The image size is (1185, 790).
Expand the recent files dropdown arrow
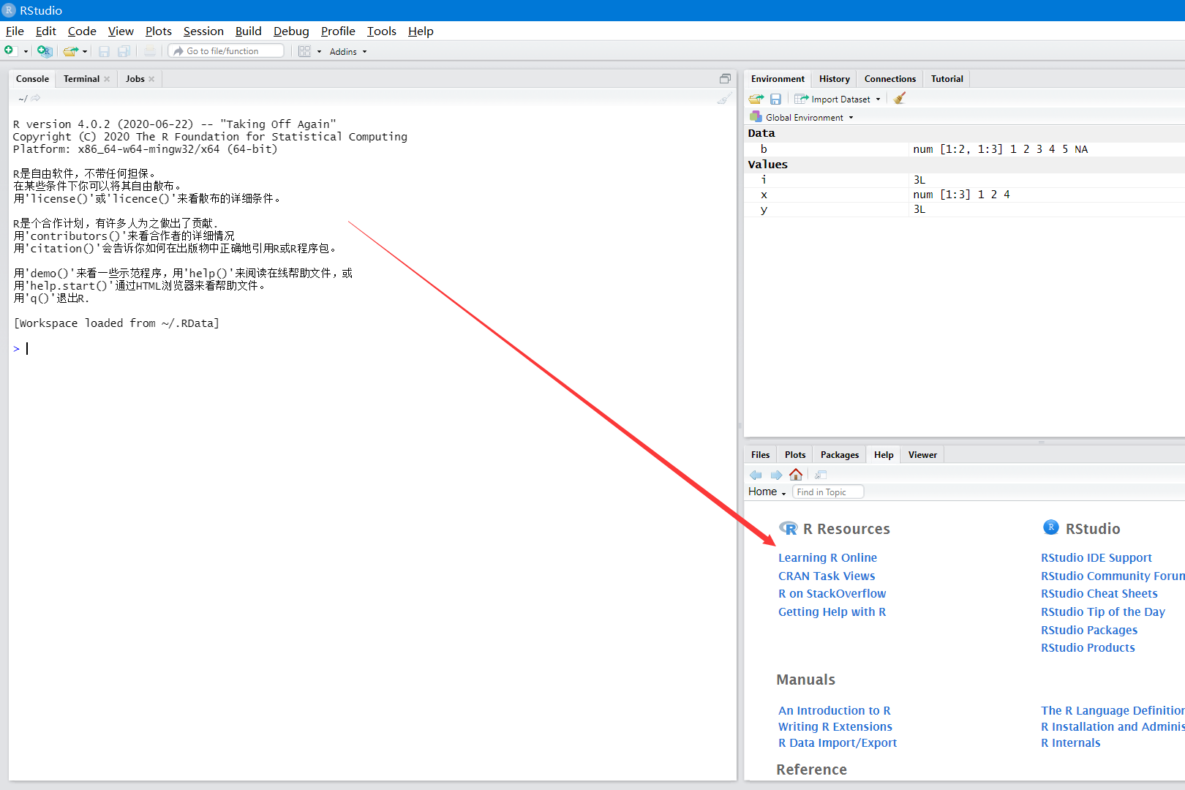(x=85, y=51)
